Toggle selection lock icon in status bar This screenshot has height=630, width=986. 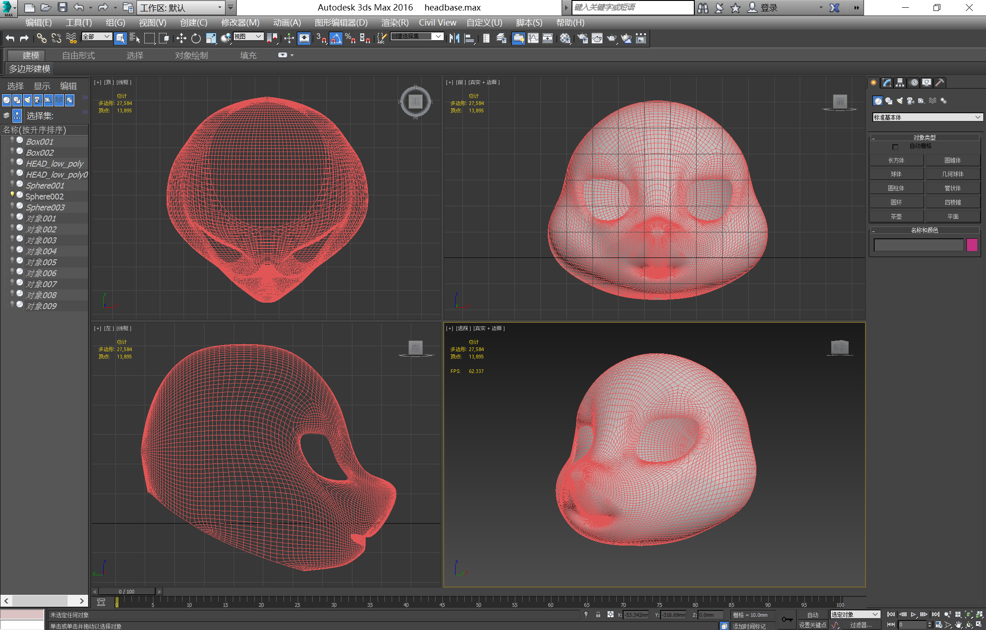click(x=598, y=615)
